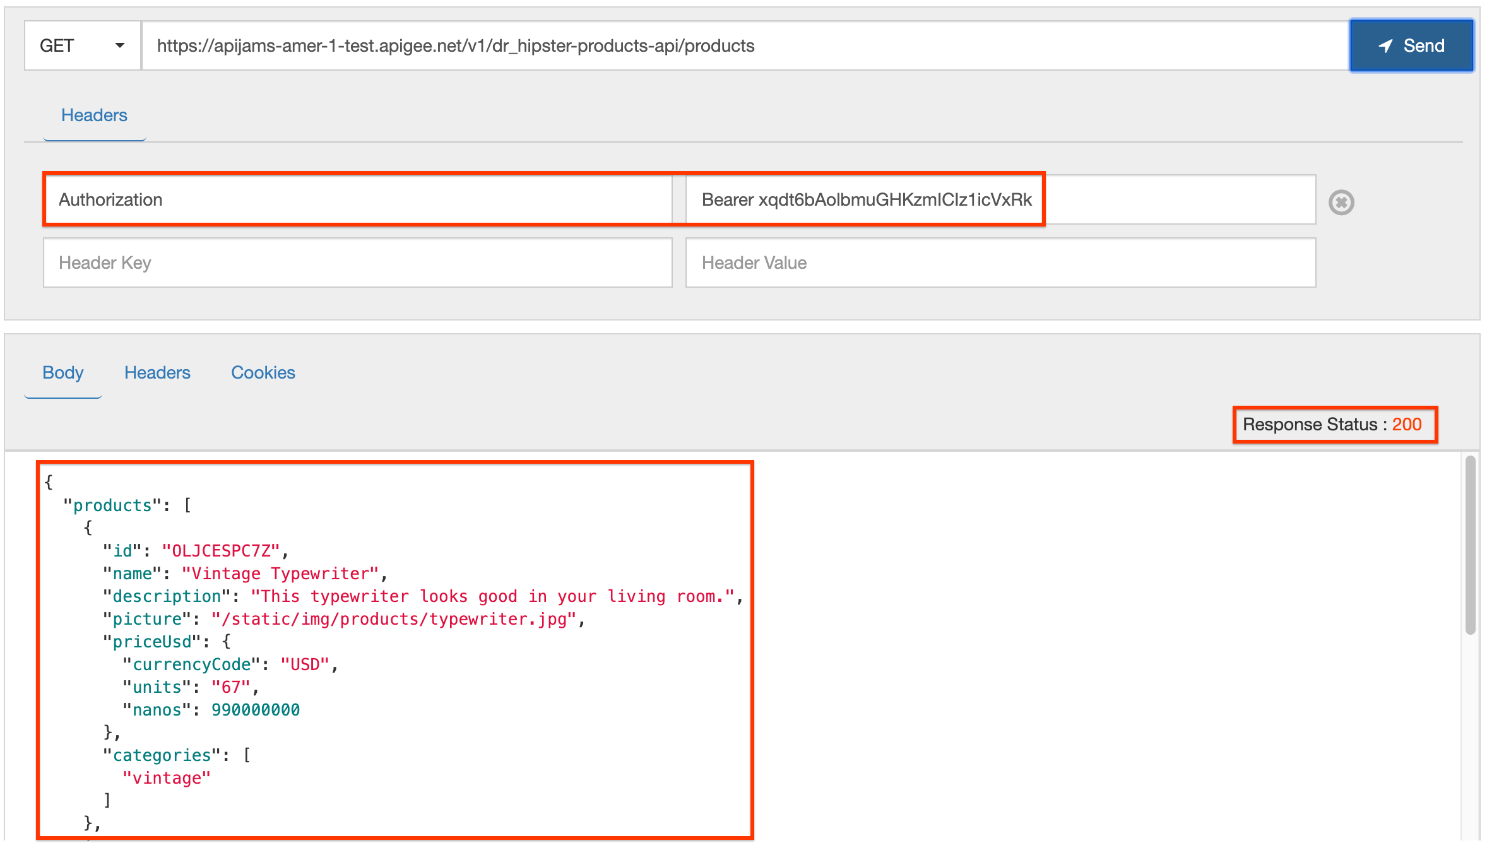Edit the Bearer token header value field
This screenshot has width=1487, height=843.
point(1000,199)
